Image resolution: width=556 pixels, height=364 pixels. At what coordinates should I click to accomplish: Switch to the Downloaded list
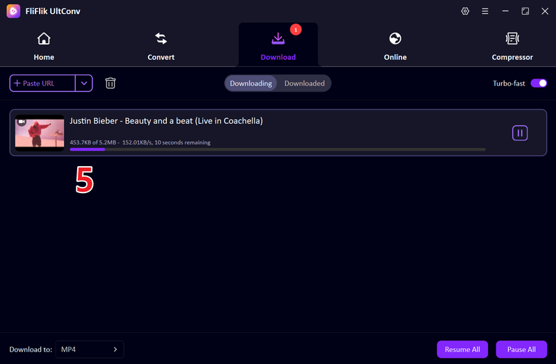304,83
